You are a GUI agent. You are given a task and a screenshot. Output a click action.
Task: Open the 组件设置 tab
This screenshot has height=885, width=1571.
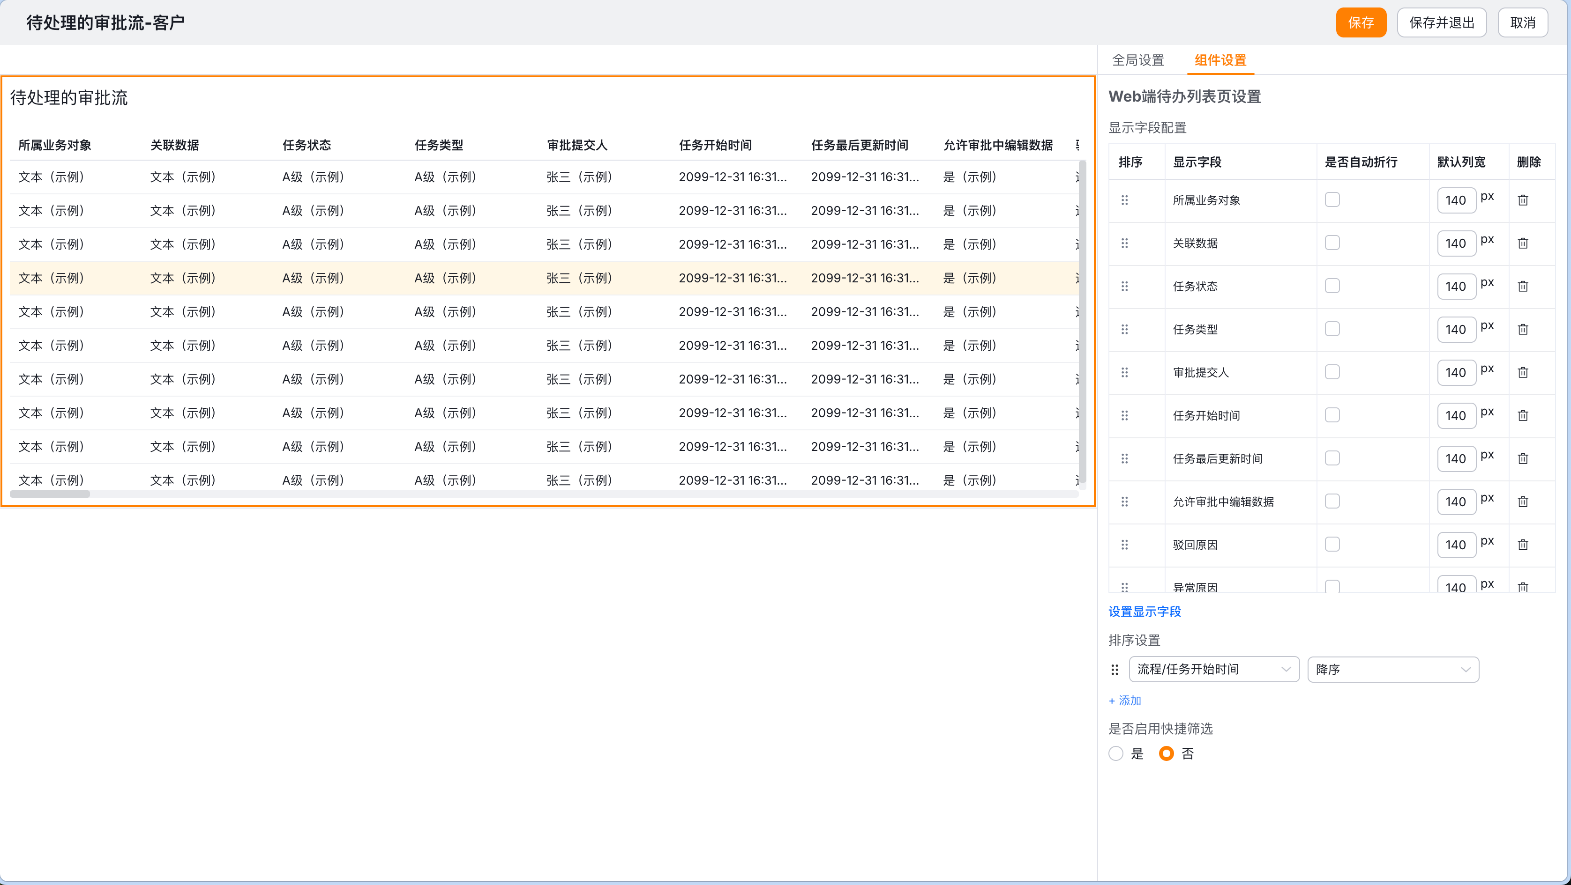(1220, 60)
